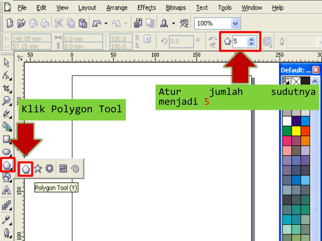Viewport: 322px width, 241px height.
Task: Select the Eyedropper tool
Action: pos(6,220)
